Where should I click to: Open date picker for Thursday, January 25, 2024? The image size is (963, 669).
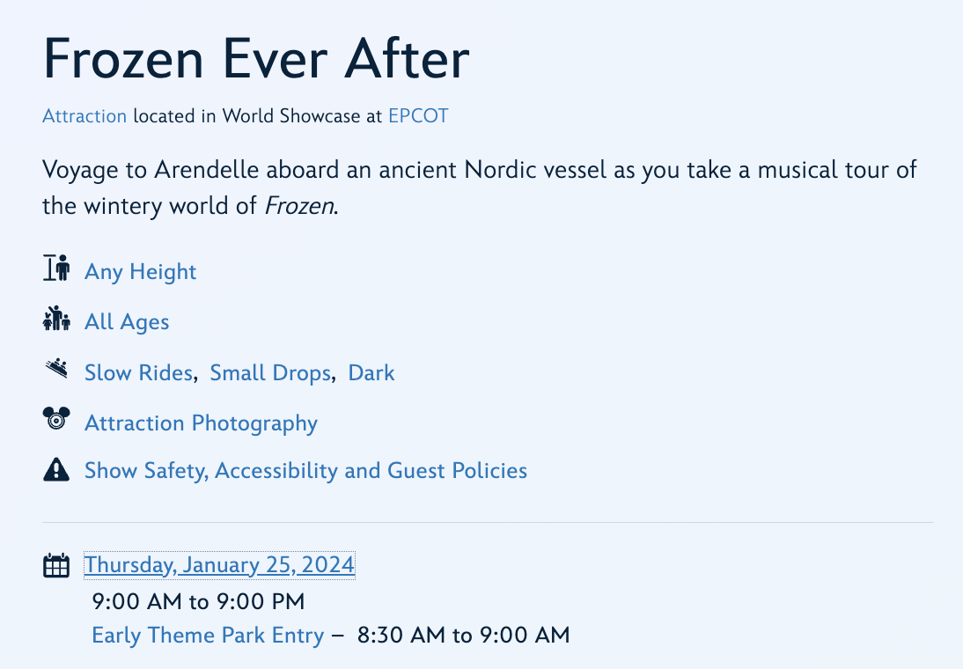(x=219, y=565)
